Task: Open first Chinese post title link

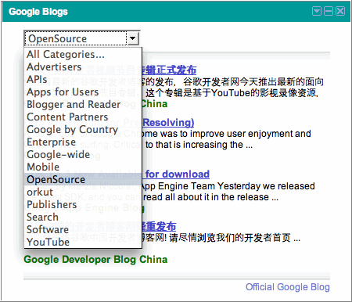Action: pos(169,70)
